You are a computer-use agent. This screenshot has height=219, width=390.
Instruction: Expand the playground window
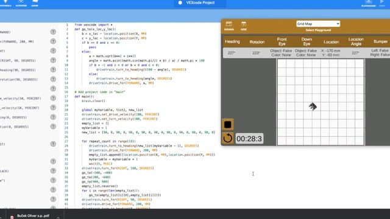(229, 26)
